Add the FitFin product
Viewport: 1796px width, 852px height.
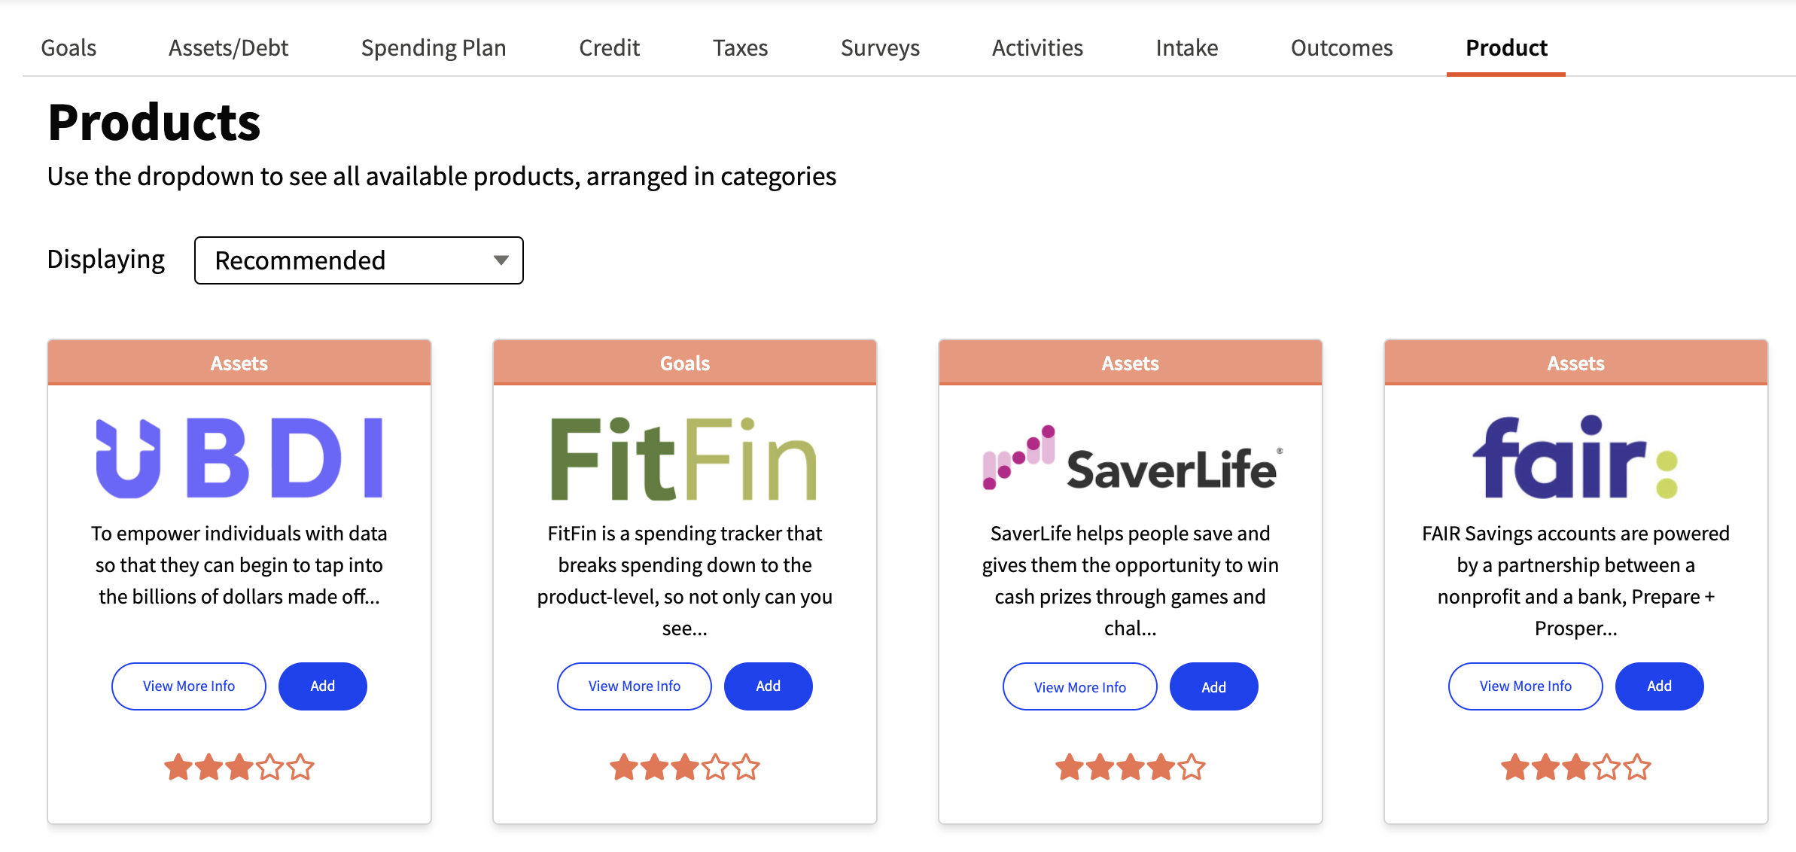769,686
